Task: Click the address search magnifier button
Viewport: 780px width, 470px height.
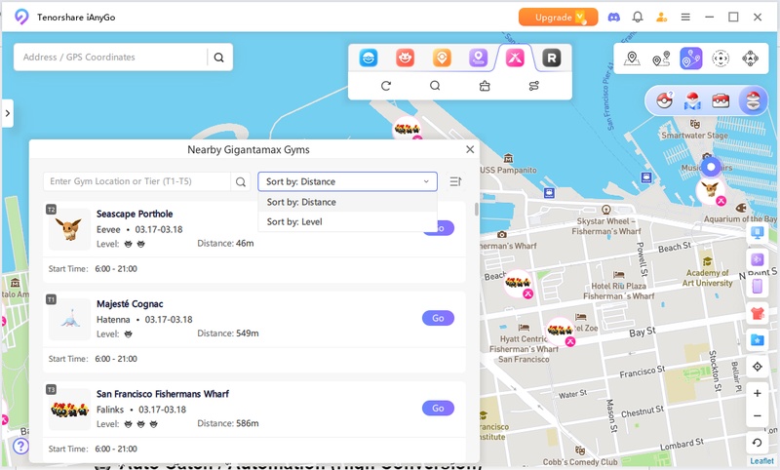Action: point(218,58)
